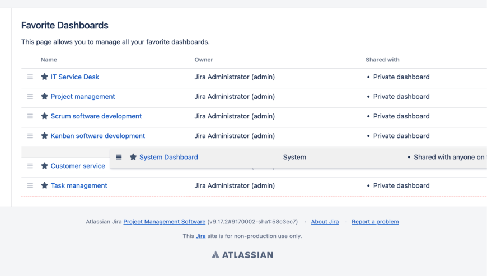Click the Kanban software development drag handle
This screenshot has width=487, height=276.
pyautogui.click(x=30, y=136)
